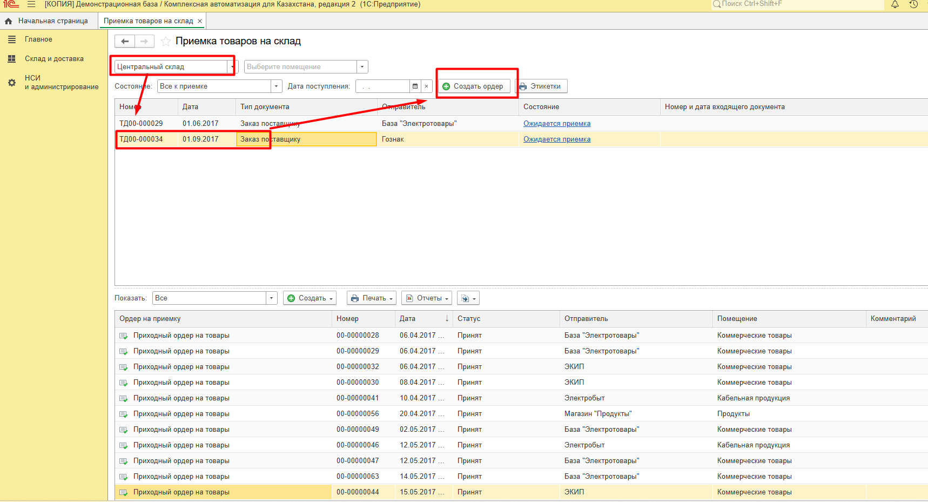Open the Склад и доставка section
The height and width of the screenshot is (502, 928).
coord(54,59)
